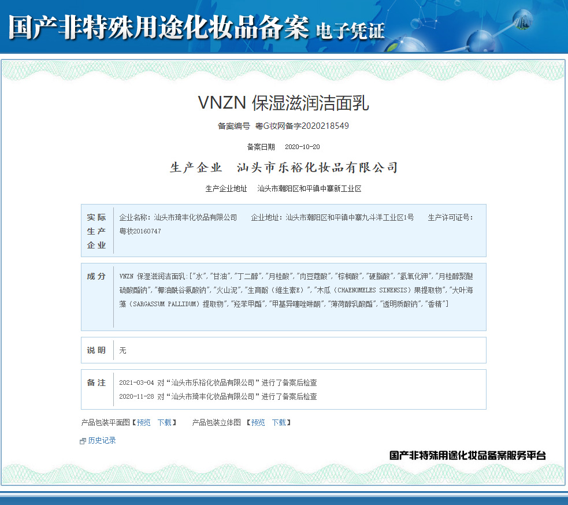Click the 国产非特殊用途化妆品备案服务平台 footer text
Image resolution: width=568 pixels, height=505 pixels.
(467, 455)
